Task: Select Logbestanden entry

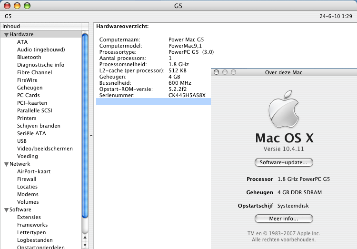Action: click(35, 240)
